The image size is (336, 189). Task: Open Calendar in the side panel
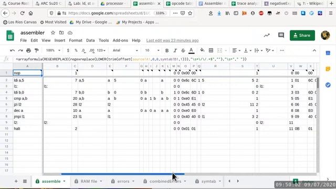(x=328, y=53)
